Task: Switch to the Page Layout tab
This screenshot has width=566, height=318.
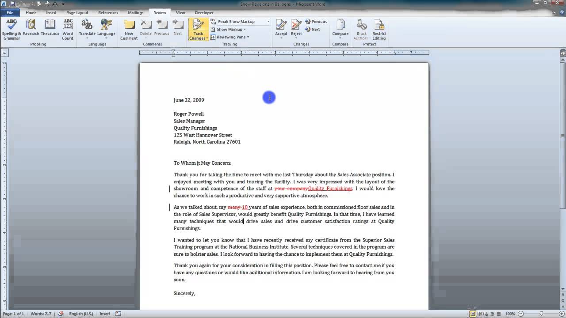Action: [x=77, y=13]
